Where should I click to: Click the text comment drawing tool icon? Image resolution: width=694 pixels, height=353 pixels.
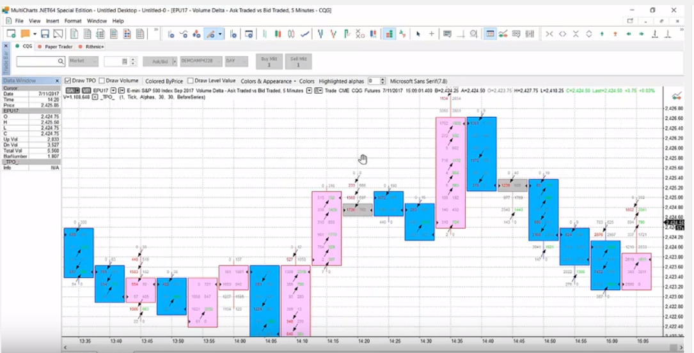(x=446, y=34)
